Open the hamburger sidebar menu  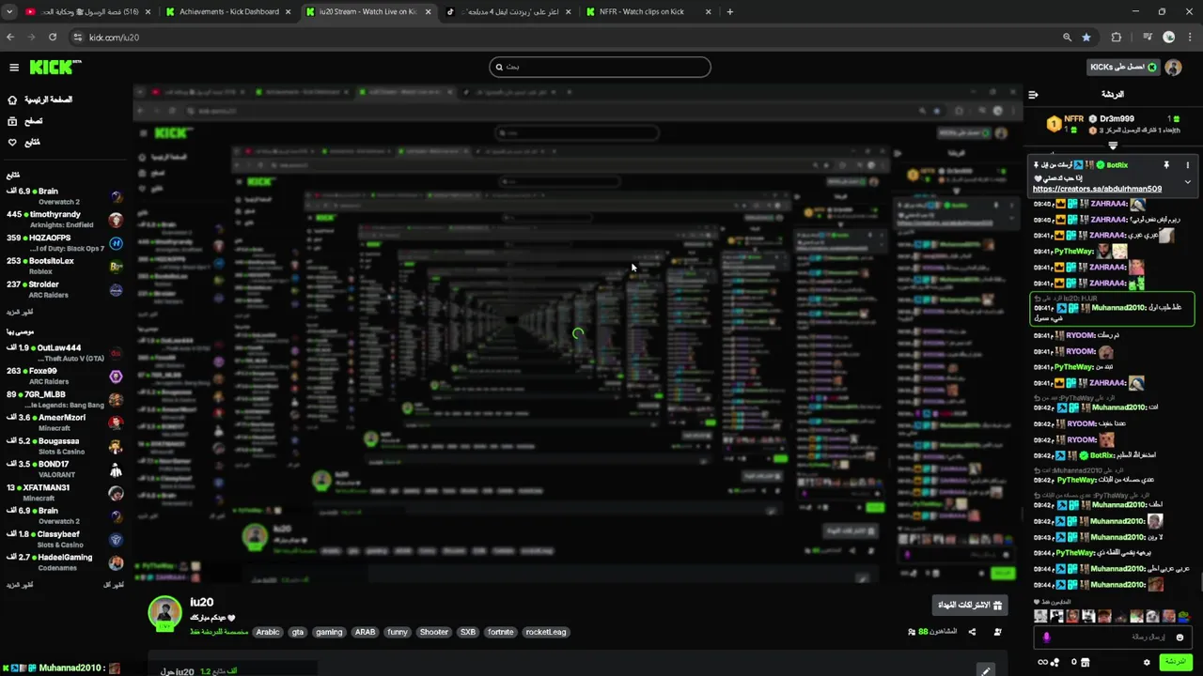pyautogui.click(x=14, y=67)
